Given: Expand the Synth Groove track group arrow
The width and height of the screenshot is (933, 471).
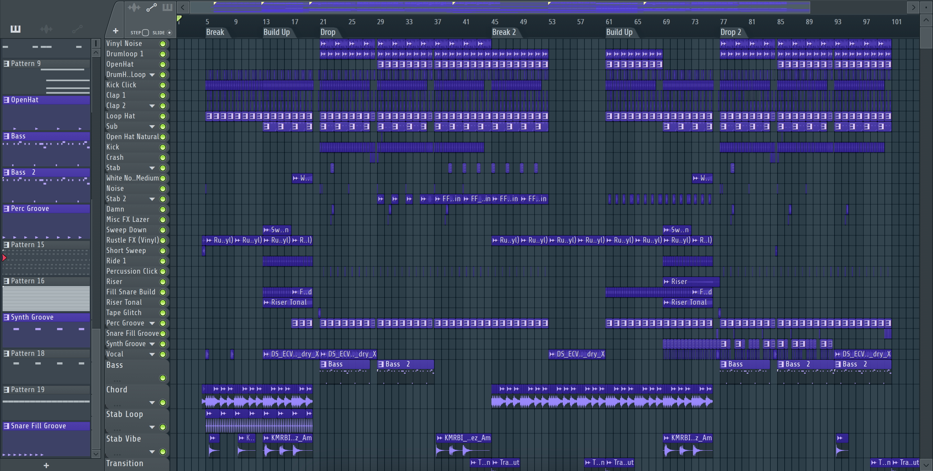Looking at the screenshot, I should [152, 344].
